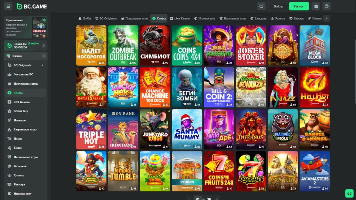
Task: Open Токен BC details chevron
Action: click(x=44, y=45)
